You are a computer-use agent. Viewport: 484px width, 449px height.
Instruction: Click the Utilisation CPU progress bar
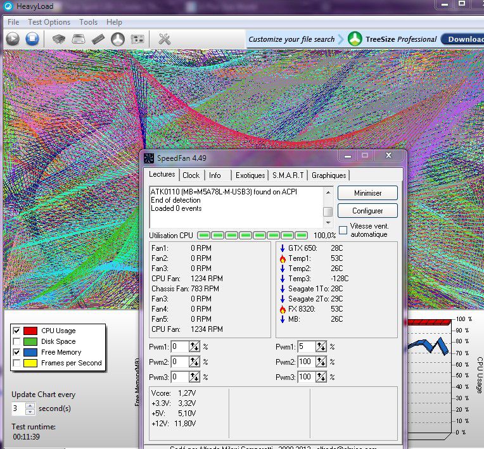253,236
